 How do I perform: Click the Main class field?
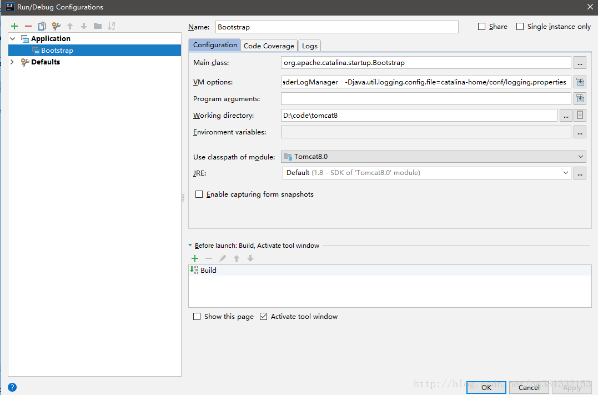click(426, 63)
